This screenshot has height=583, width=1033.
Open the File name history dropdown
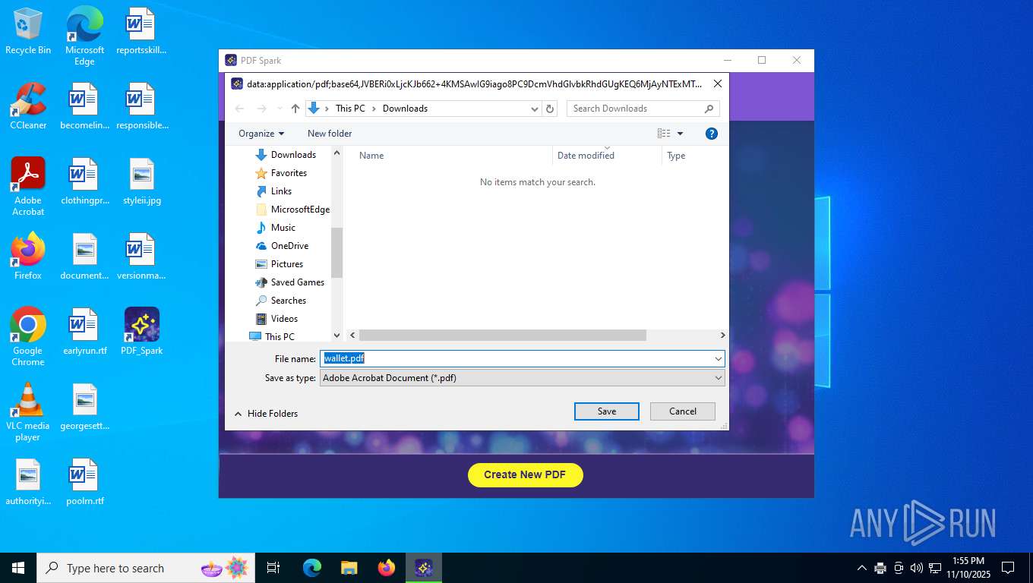pos(718,358)
